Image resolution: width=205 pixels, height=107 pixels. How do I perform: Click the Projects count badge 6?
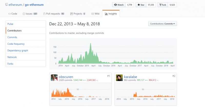pos(84,14)
